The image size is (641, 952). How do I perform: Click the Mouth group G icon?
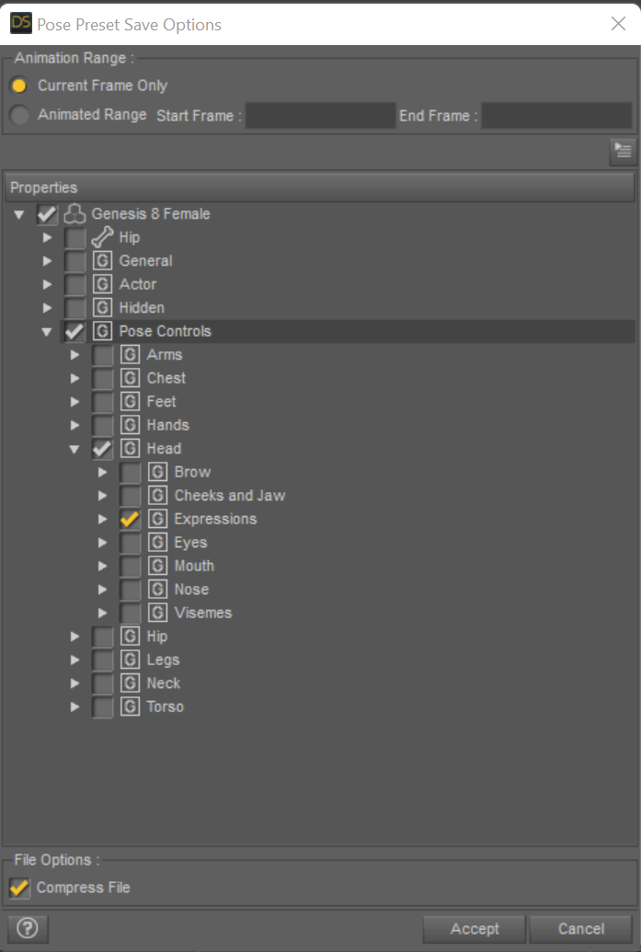(x=158, y=566)
